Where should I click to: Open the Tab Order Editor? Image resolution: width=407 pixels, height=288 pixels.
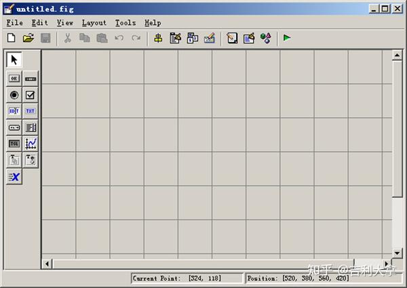[x=193, y=38]
